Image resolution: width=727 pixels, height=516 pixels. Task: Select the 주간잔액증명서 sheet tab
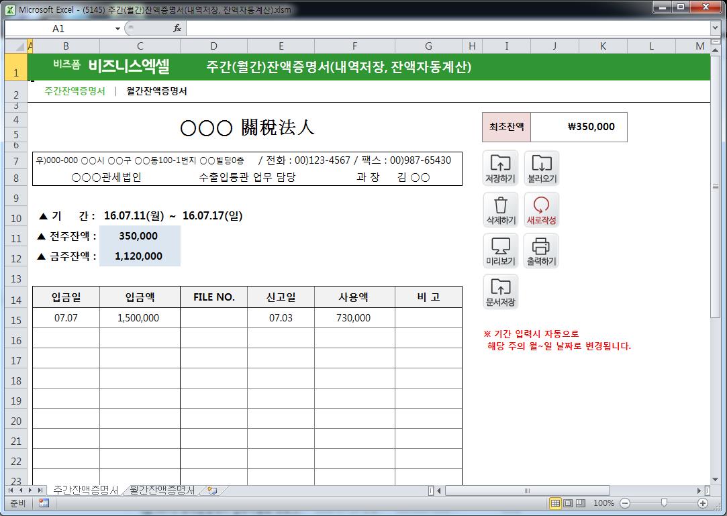click(85, 491)
